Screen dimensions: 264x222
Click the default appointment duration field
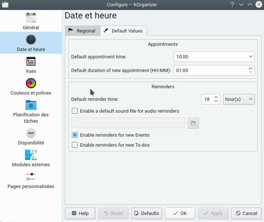209,70
